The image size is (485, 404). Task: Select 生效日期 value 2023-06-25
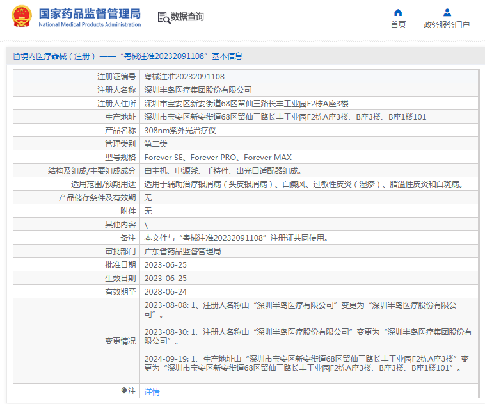[166, 279]
